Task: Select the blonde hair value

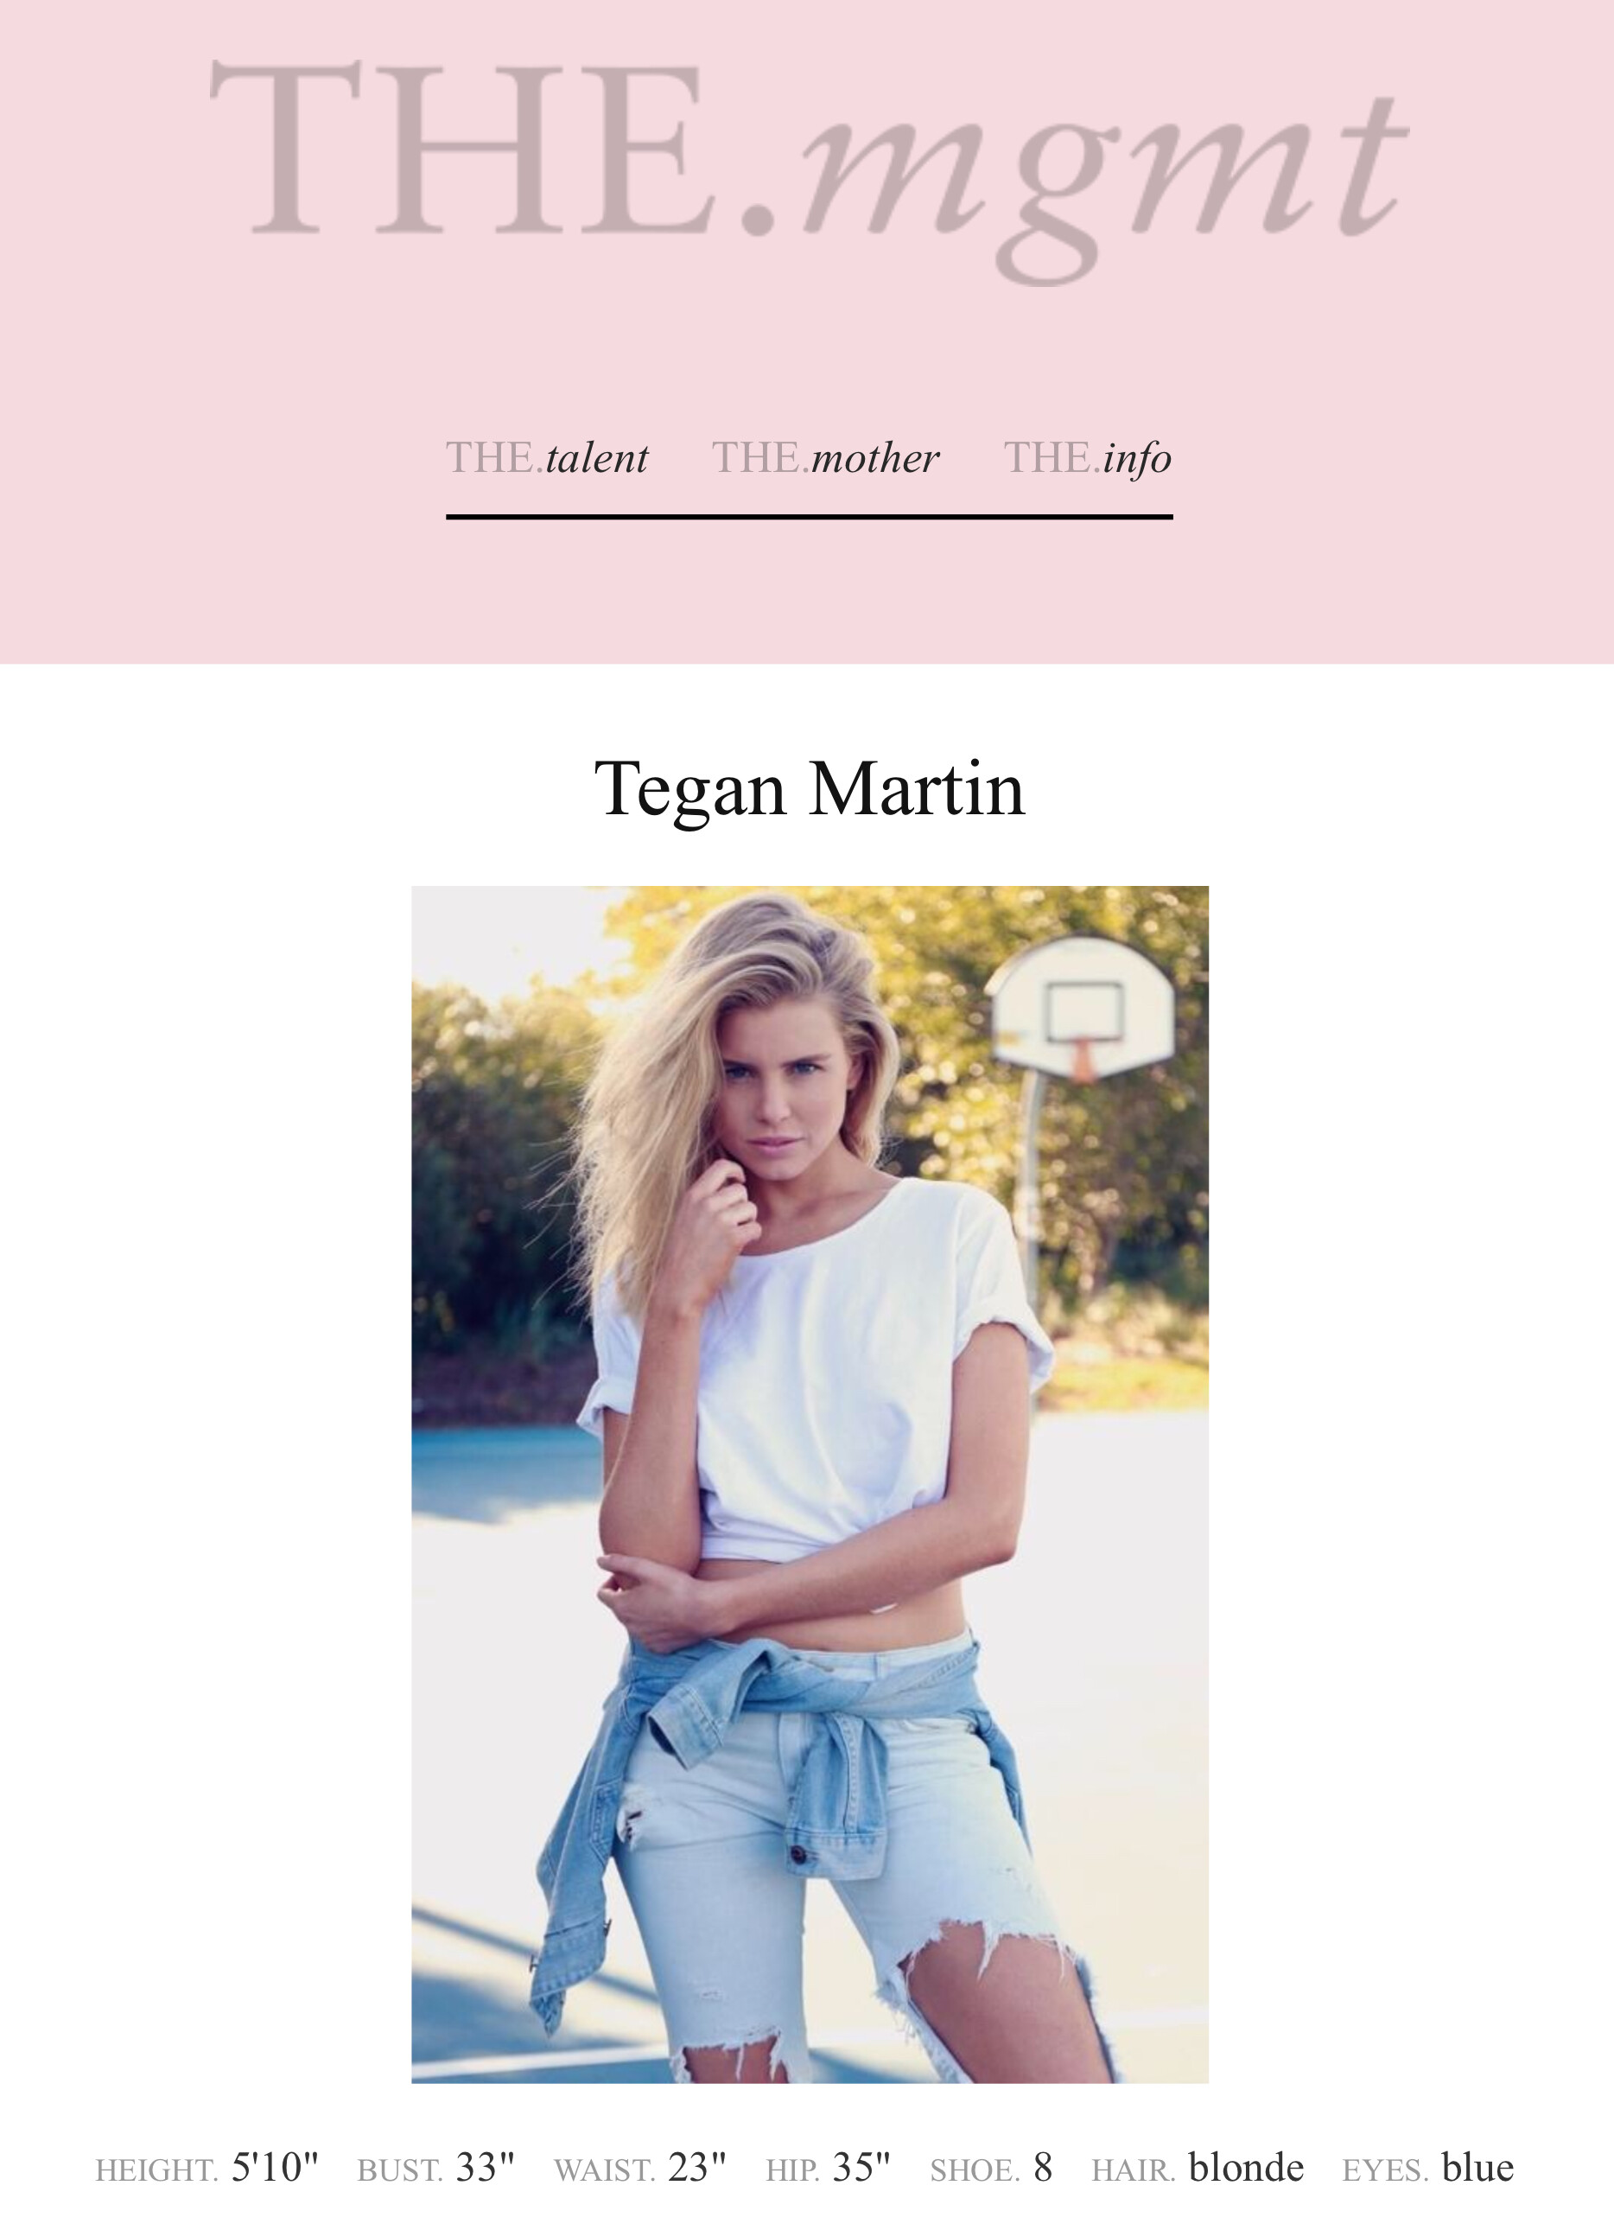Action: point(1247,2168)
